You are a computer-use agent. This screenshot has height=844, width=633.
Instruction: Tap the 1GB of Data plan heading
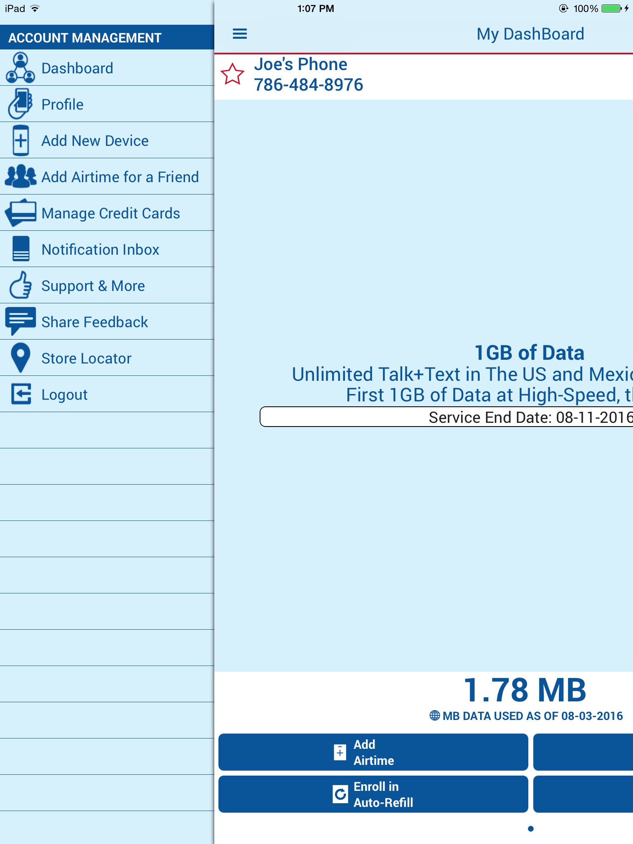coord(530,353)
